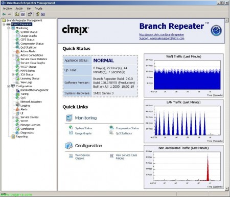The width and height of the screenshot is (230, 197).
Task: Expand the ICA Status tree node
Action: [x=13, y=74]
